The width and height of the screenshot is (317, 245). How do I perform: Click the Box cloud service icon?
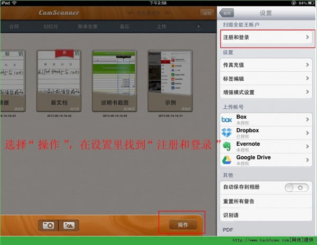click(227, 119)
